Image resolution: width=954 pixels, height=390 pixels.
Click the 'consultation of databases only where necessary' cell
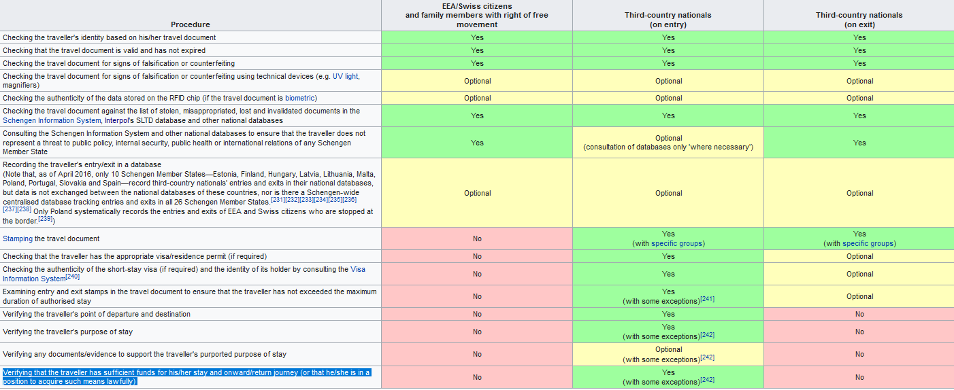coord(668,143)
